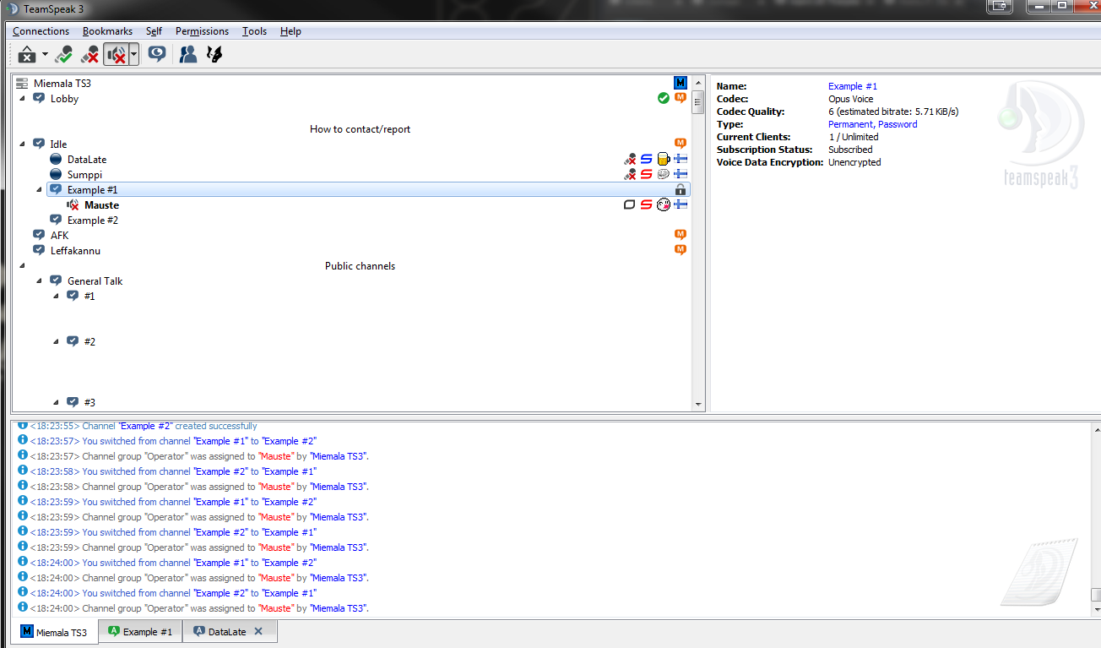Image resolution: width=1101 pixels, height=648 pixels.
Task: Click the beer mug icon beside DataLate
Action: coord(664,160)
